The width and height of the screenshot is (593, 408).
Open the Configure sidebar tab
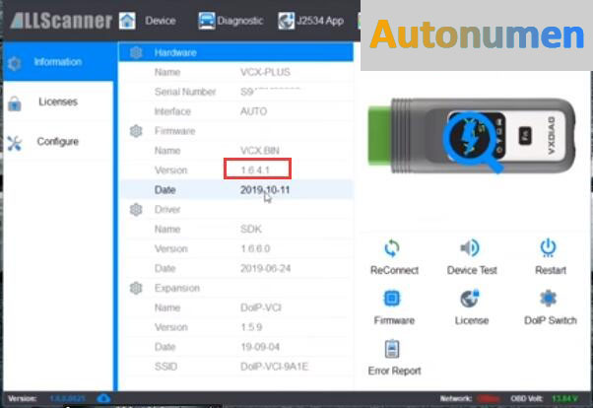tap(59, 142)
